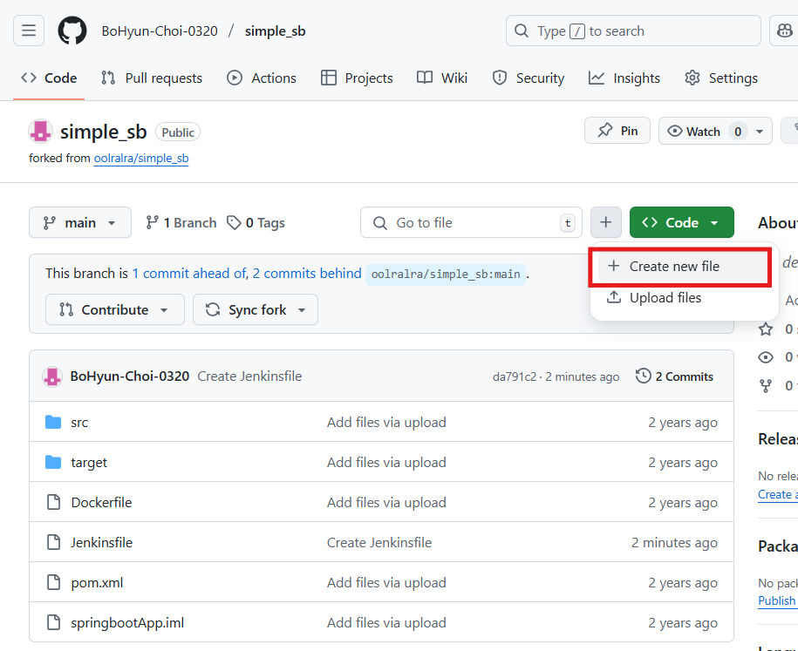This screenshot has height=651, width=798.
Task: Click the watchers eye icon in About sidebar
Action: (x=766, y=357)
